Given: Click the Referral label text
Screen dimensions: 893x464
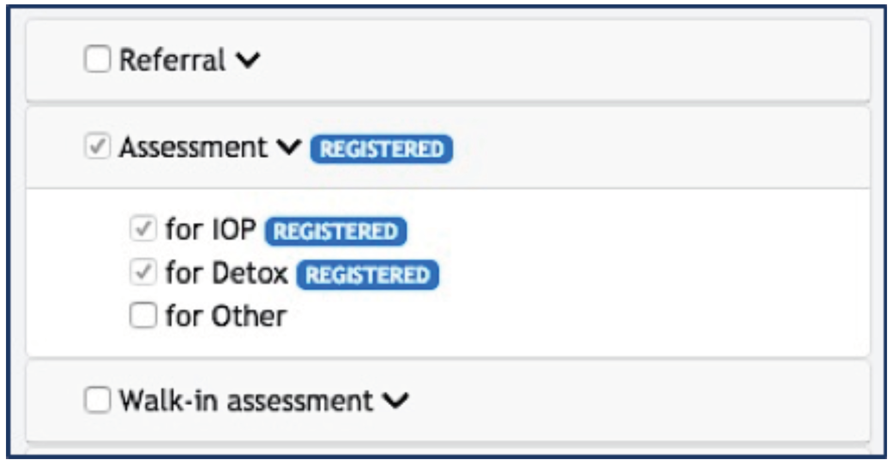Looking at the screenshot, I should pos(172,60).
